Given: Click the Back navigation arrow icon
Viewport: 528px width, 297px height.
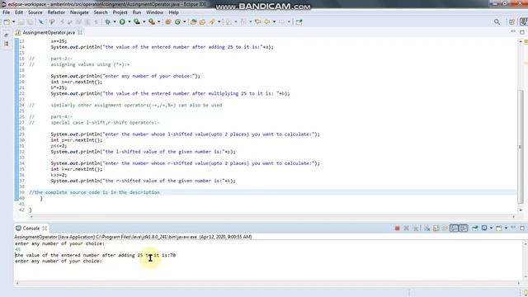Looking at the screenshot, I should click(x=267, y=22).
